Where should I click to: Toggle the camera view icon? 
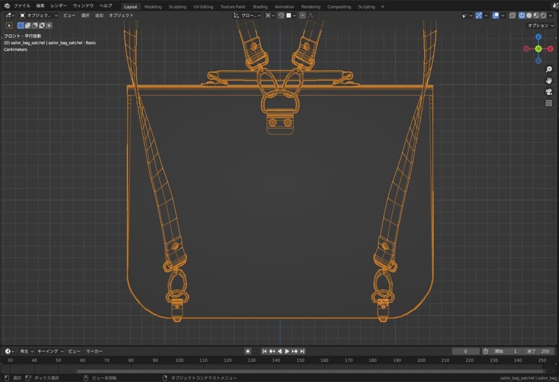549,92
